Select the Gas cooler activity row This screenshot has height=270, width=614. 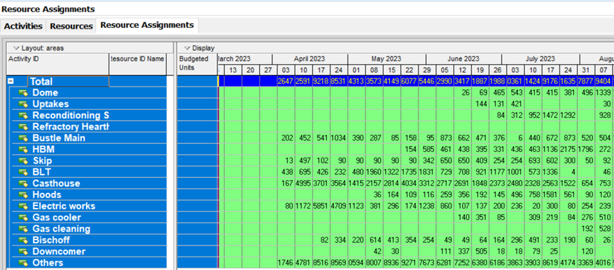88,217
